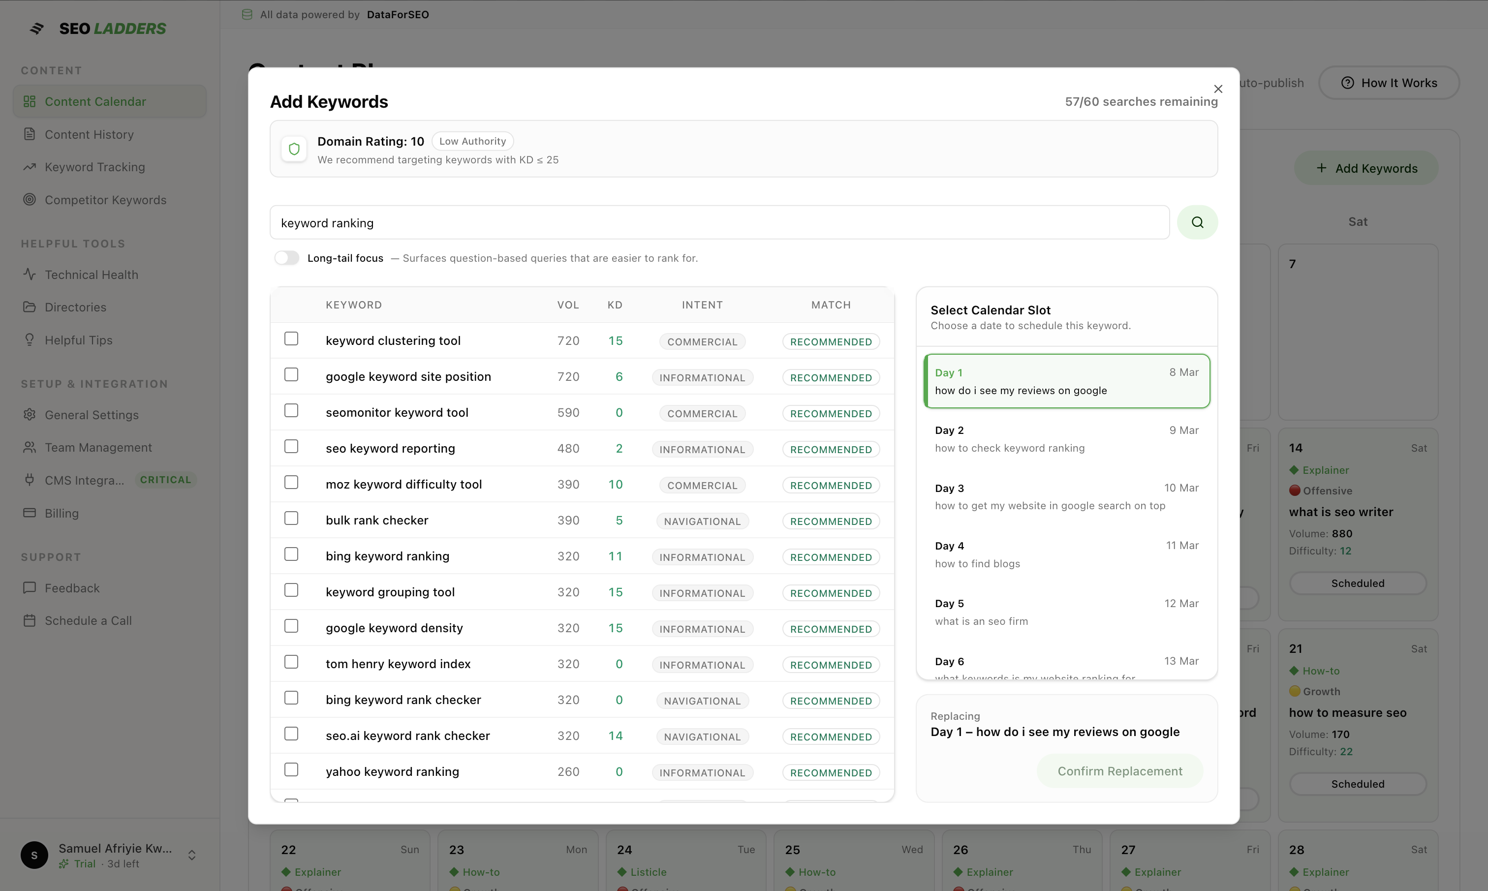
Task: Close the Add Keywords dialog
Action: [x=1218, y=89]
